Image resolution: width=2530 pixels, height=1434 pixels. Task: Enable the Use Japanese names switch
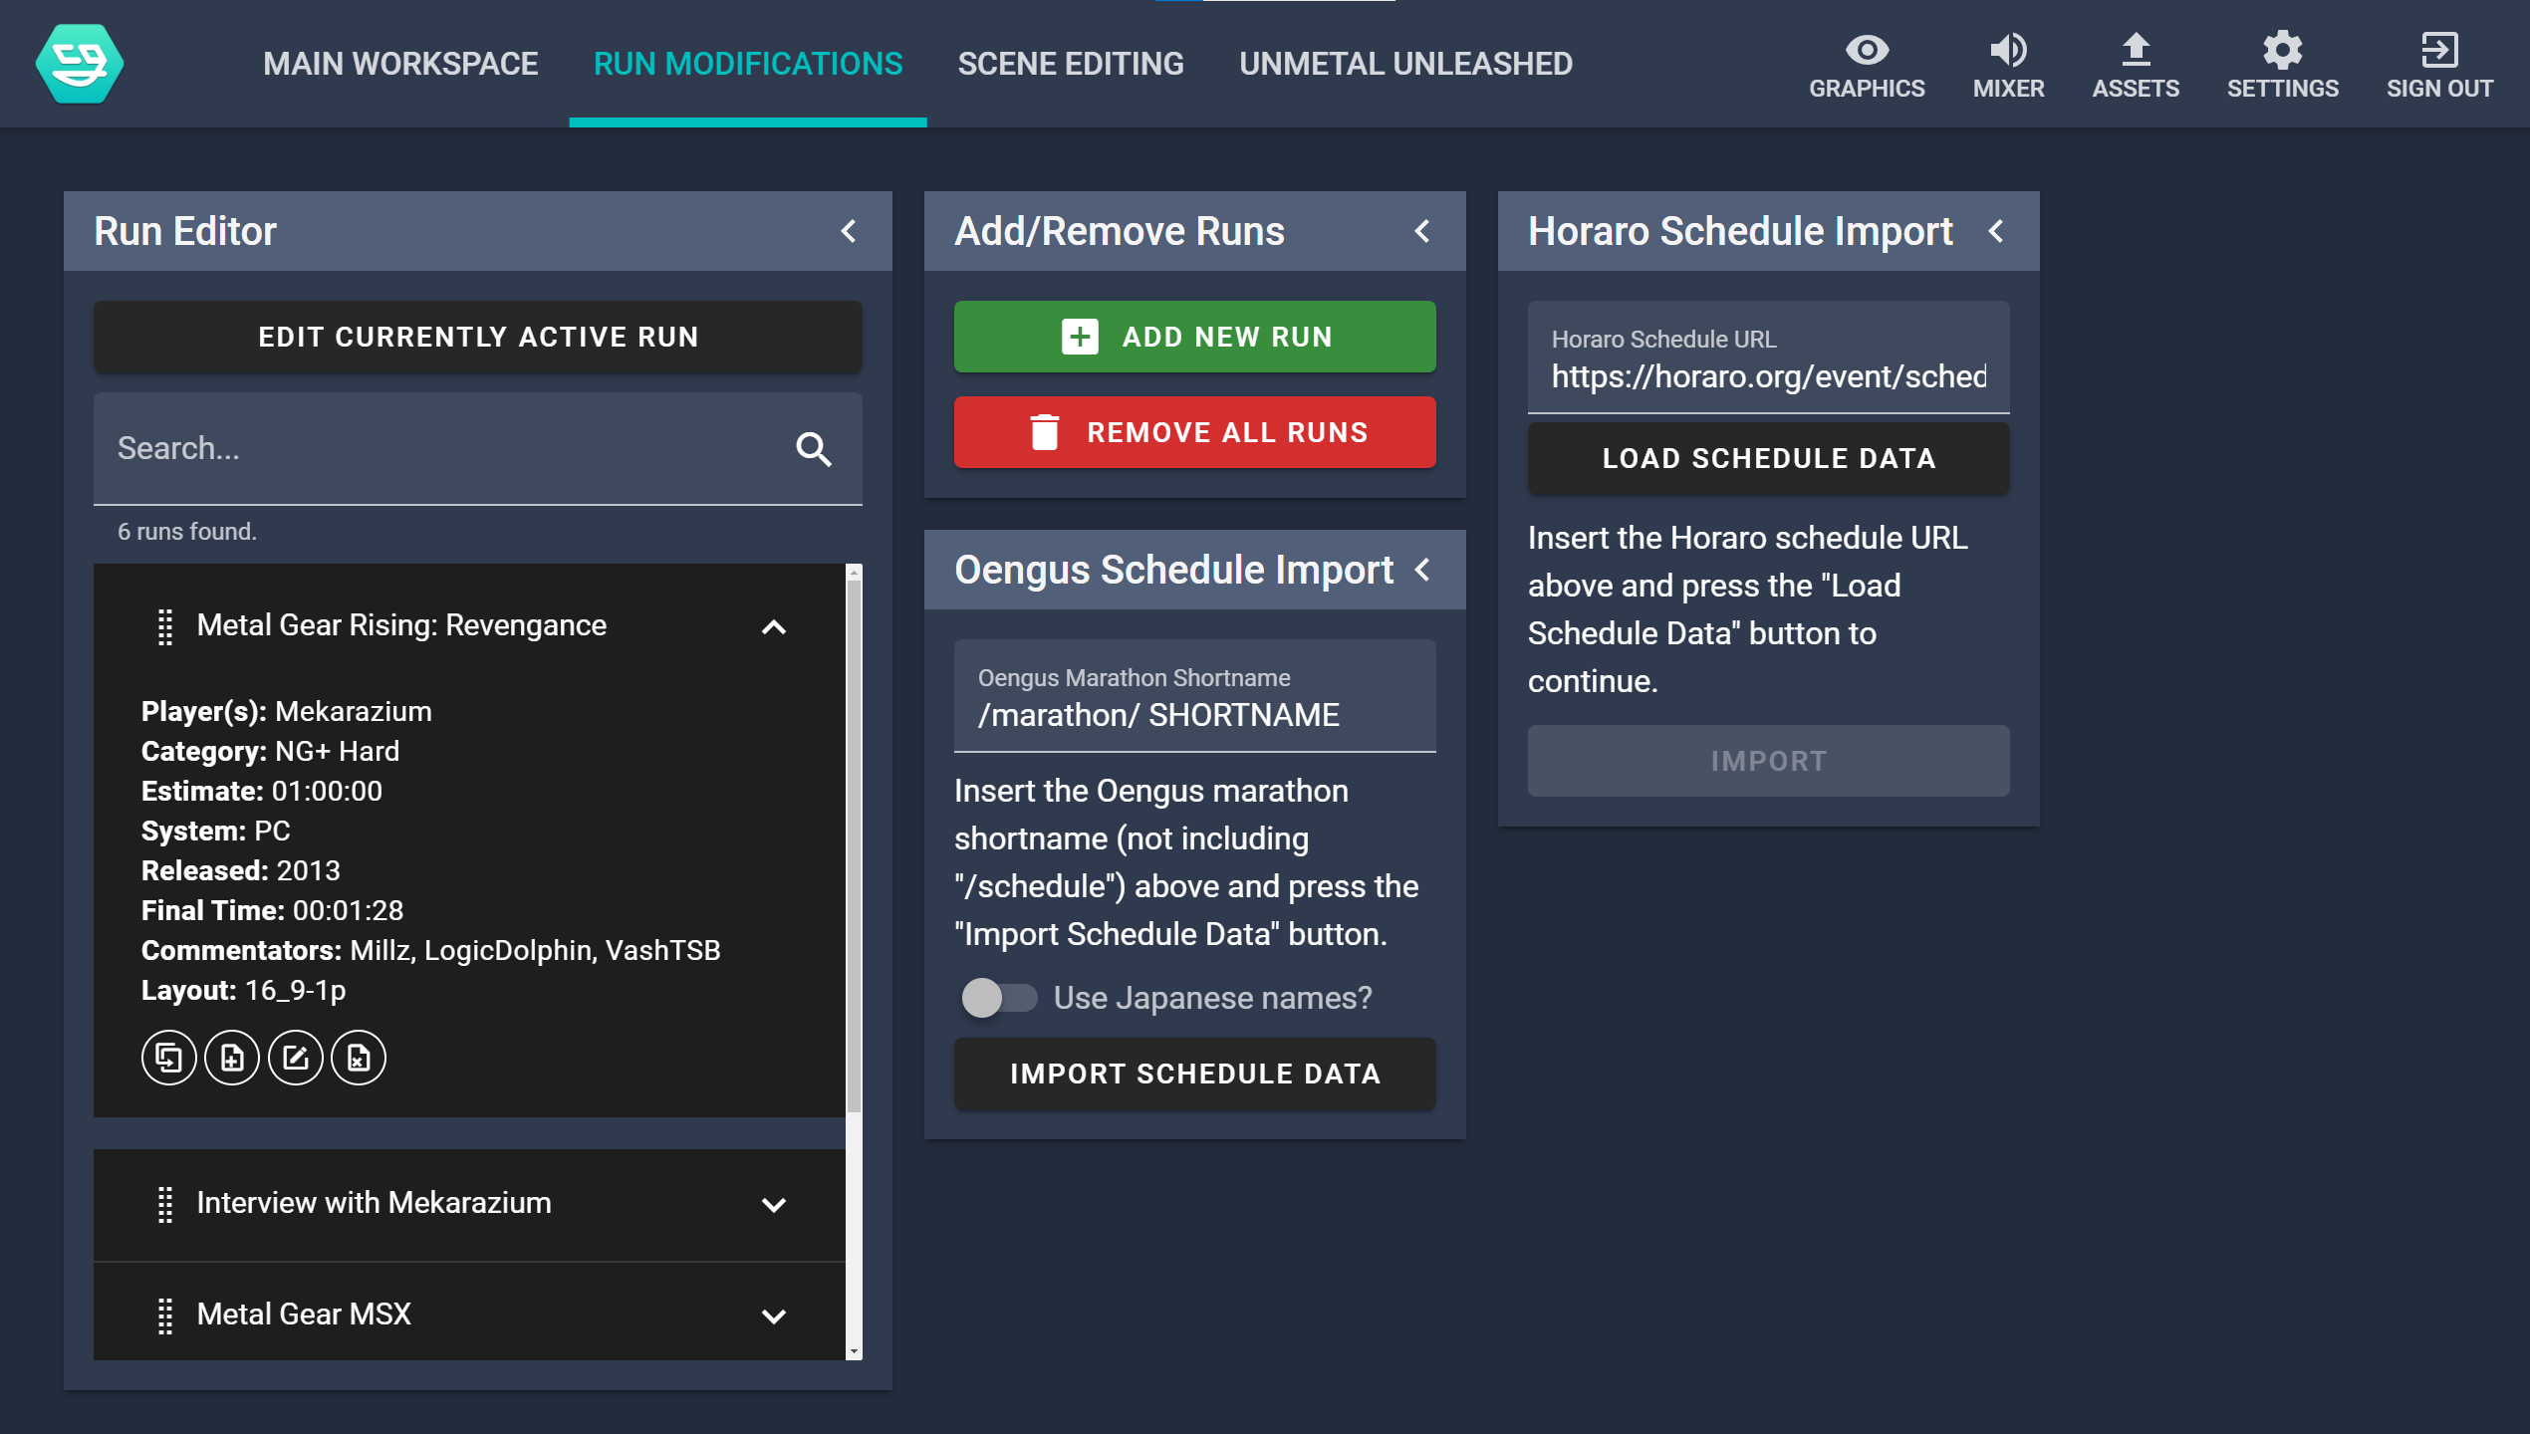point(999,997)
